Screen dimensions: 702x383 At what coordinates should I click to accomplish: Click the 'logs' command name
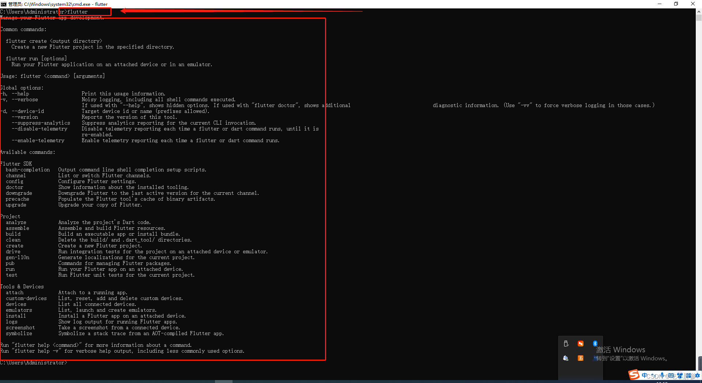pyautogui.click(x=12, y=322)
